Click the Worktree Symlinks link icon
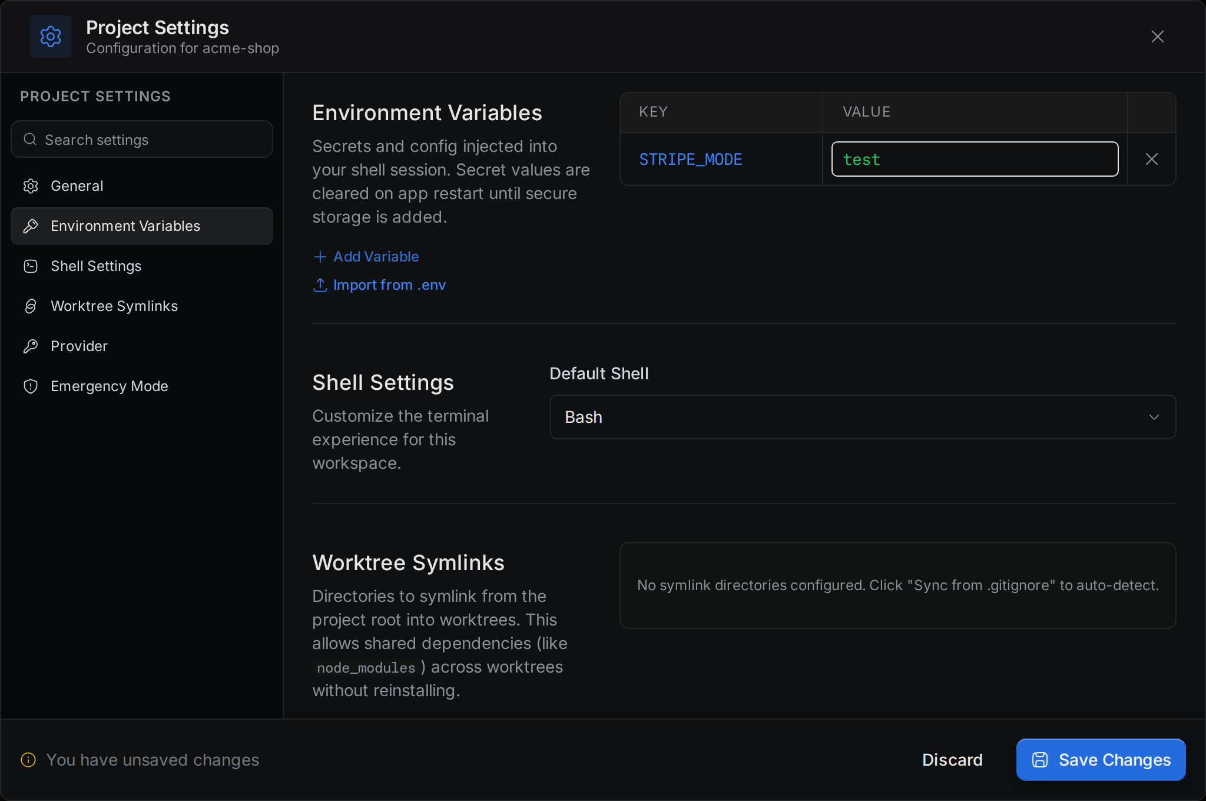 click(31, 306)
